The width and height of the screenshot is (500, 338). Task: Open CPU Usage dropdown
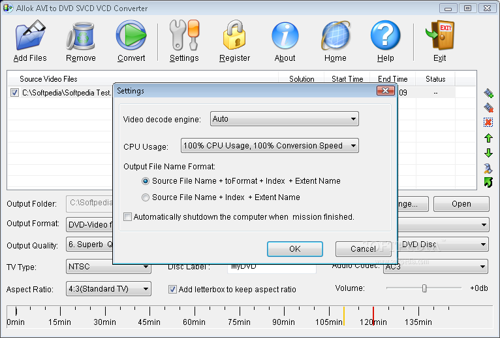click(x=270, y=146)
